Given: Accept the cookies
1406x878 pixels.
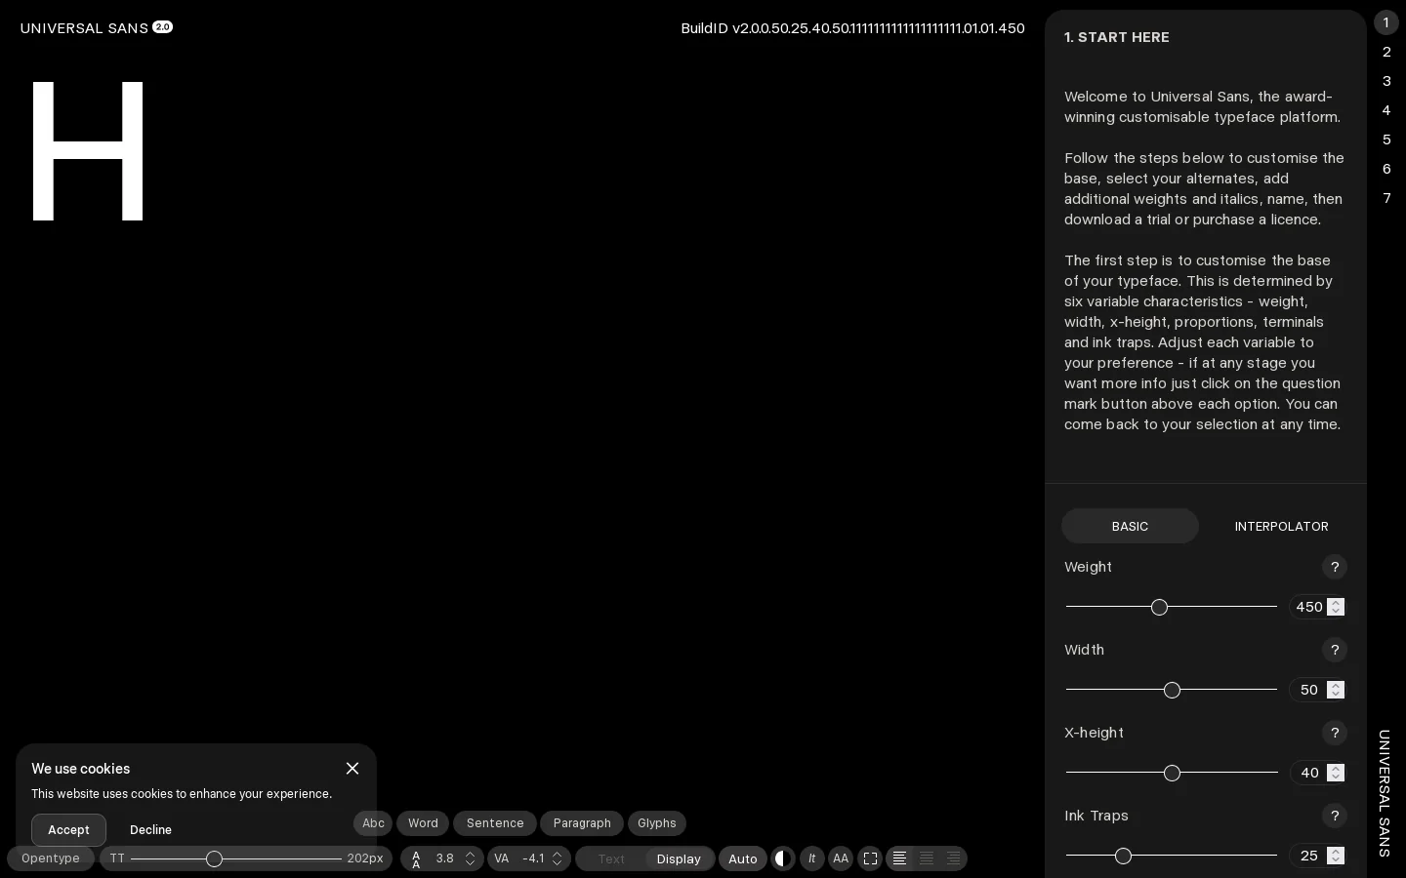Looking at the screenshot, I should pyautogui.click(x=68, y=830).
